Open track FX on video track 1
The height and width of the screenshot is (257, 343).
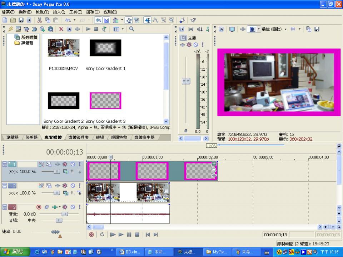pyautogui.click(x=65, y=165)
